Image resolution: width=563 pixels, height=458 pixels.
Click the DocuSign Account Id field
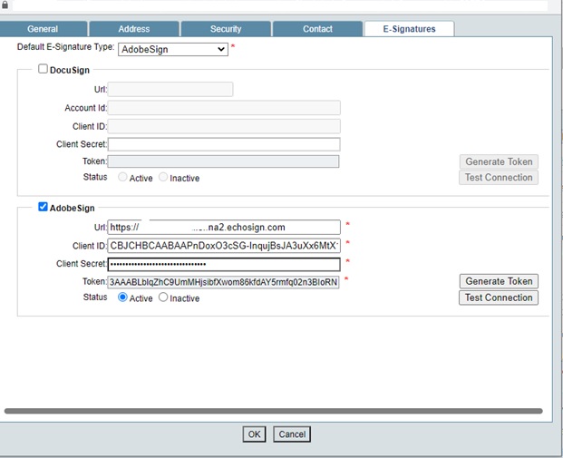[x=224, y=108]
